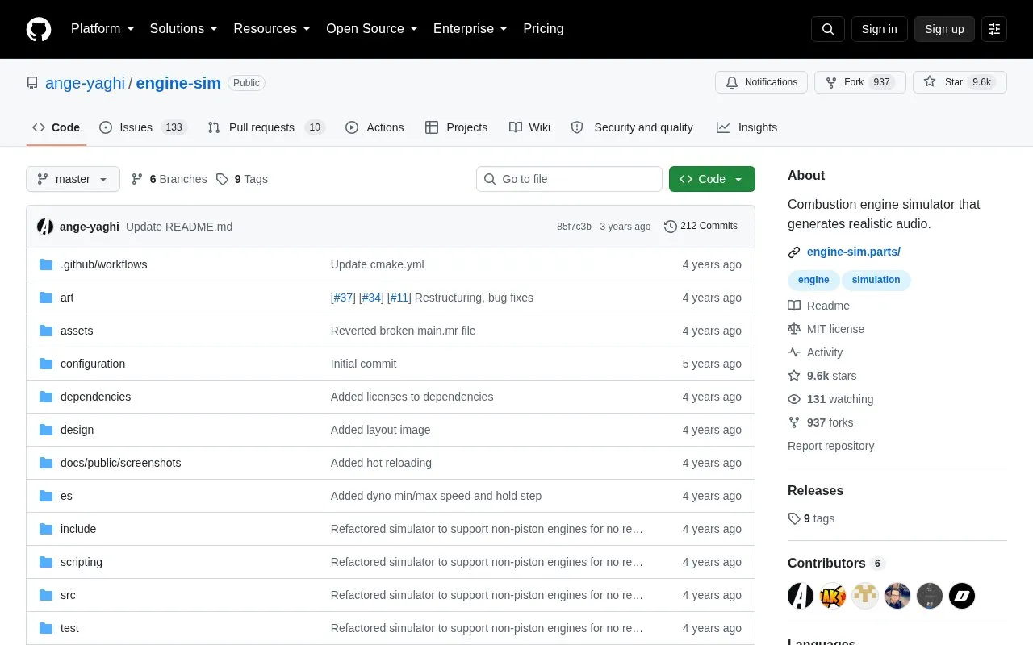Star the engine-sim repository
Image resolution: width=1033 pixels, height=645 pixels.
point(960,82)
